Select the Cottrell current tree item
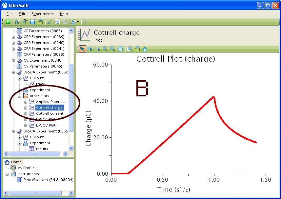 pyautogui.click(x=50, y=113)
